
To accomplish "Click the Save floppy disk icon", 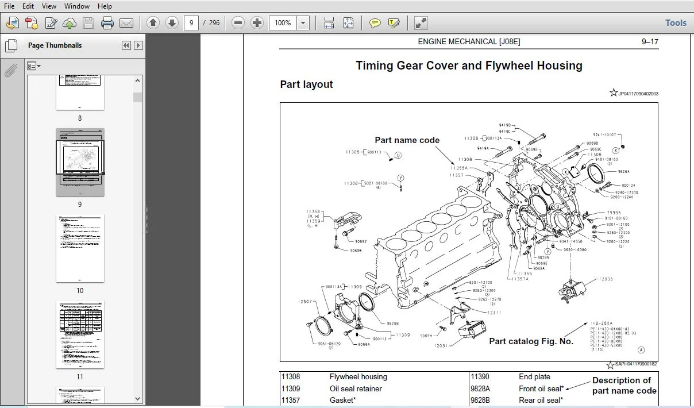I will (x=88, y=23).
